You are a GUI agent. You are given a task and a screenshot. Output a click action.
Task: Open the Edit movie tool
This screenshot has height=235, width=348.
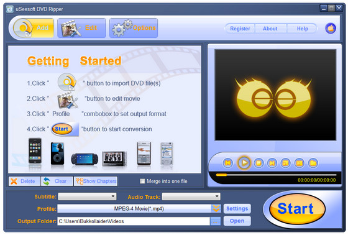click(x=81, y=28)
